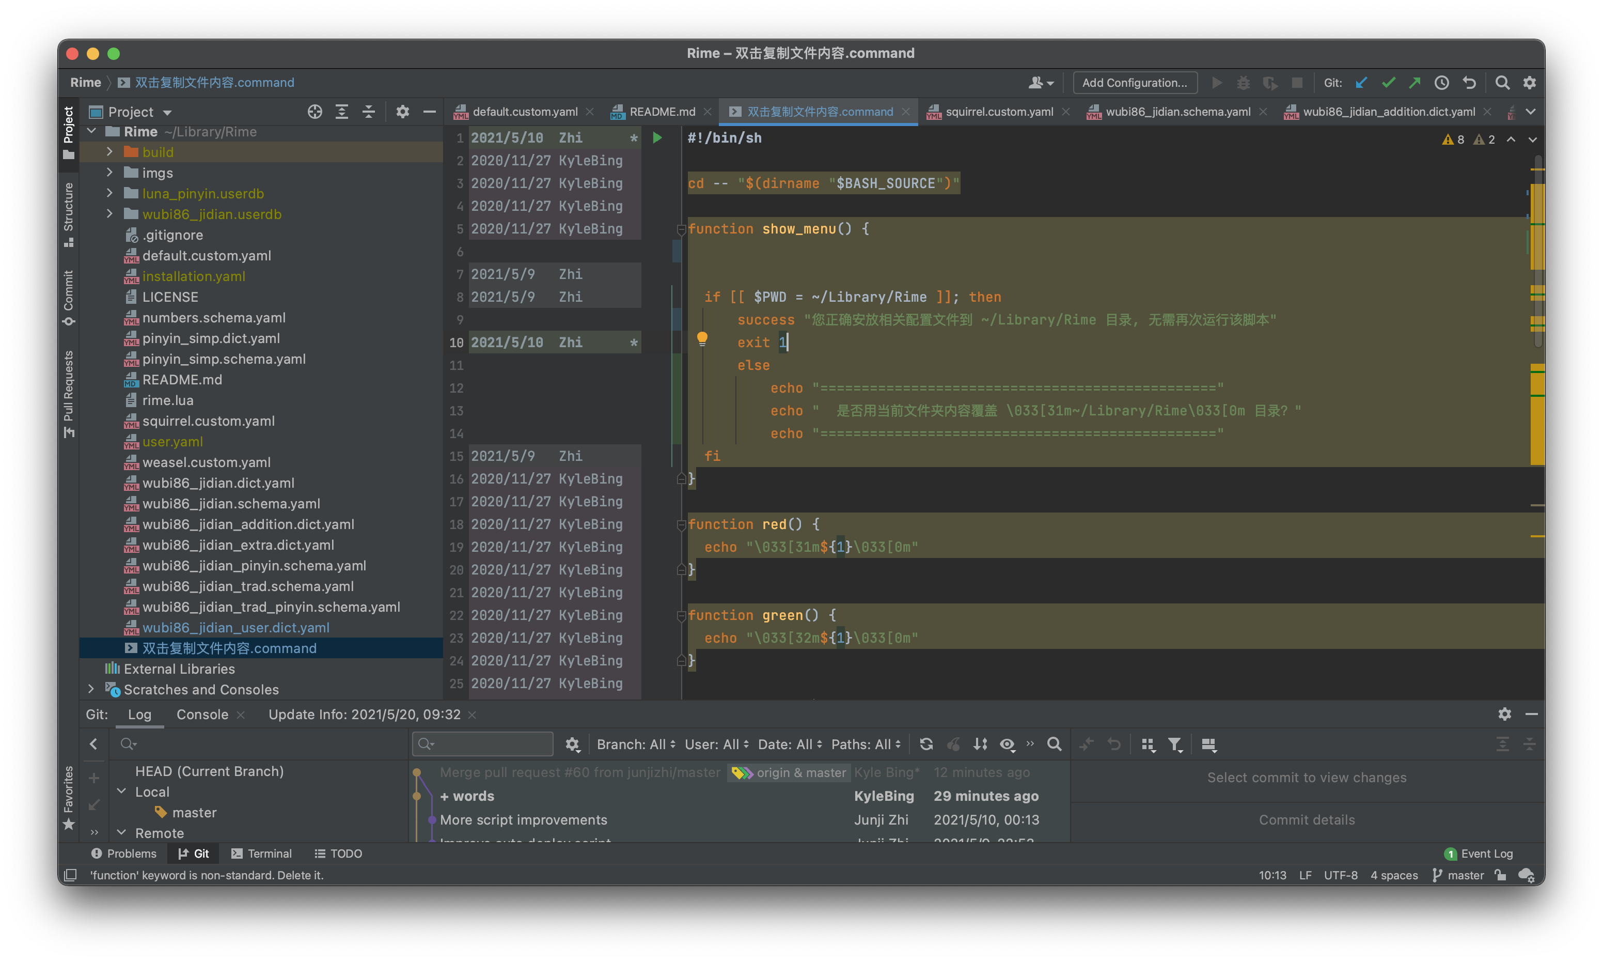The width and height of the screenshot is (1603, 962).
Task: Expand the imgs folder in project tree
Action: (109, 173)
